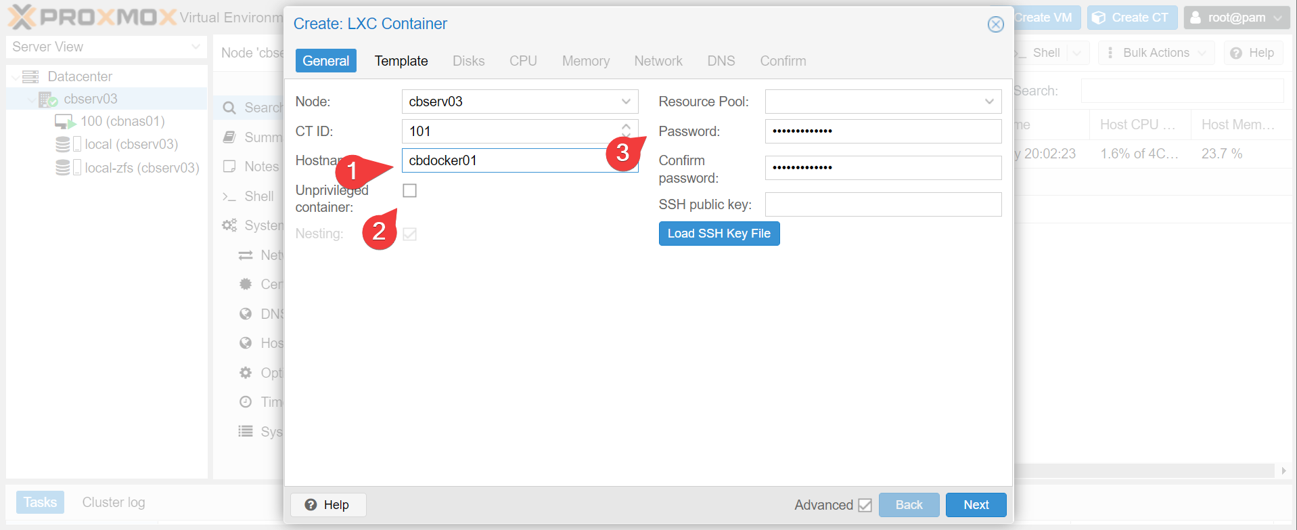This screenshot has width=1297, height=530.
Task: Open the Bulk Actions dropdown
Action: tap(1156, 53)
